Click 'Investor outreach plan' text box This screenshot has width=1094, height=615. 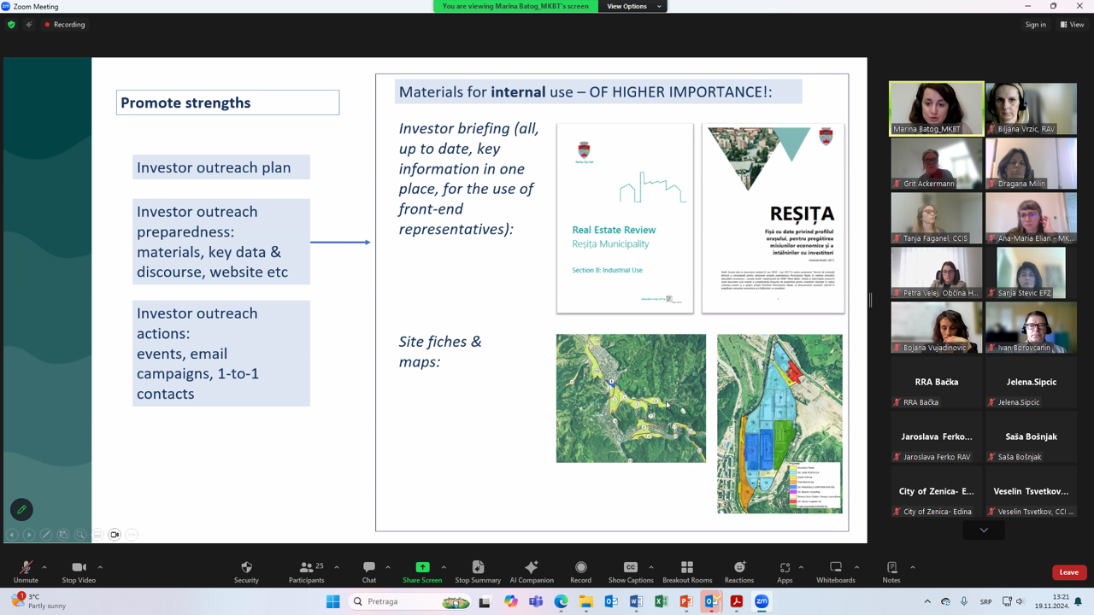tap(221, 167)
